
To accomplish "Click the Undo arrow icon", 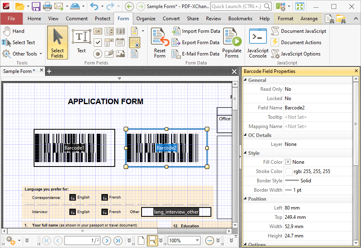I will pos(94,6).
